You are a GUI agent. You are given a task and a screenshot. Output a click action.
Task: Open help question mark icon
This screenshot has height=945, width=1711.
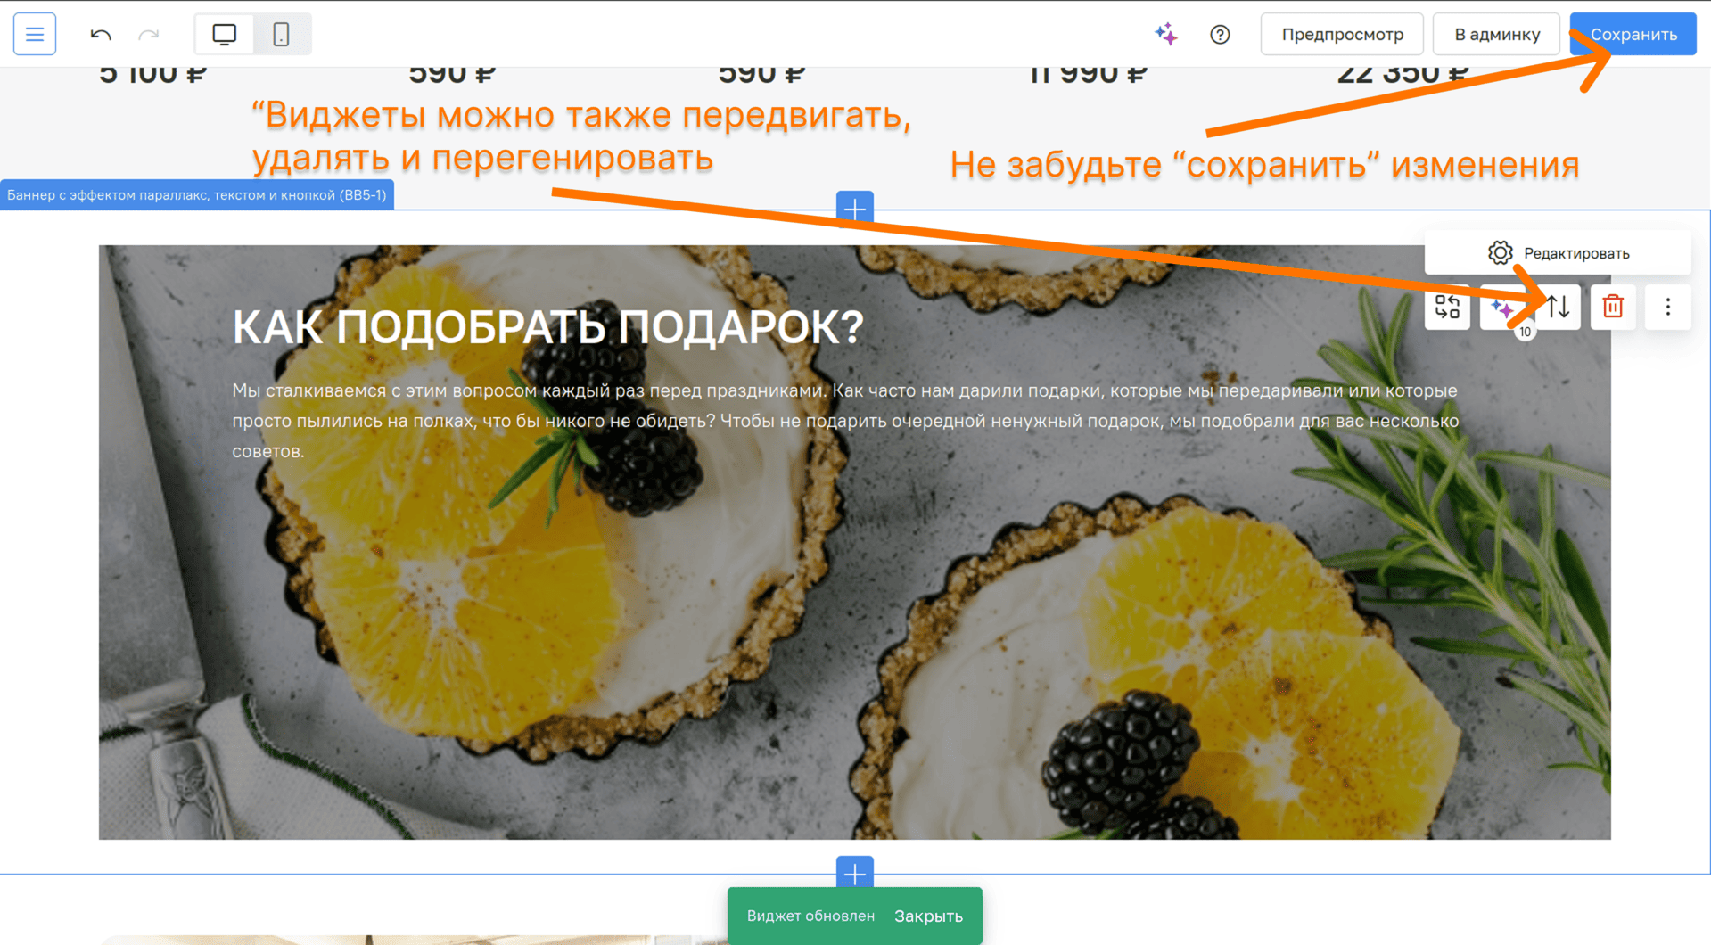click(1220, 35)
